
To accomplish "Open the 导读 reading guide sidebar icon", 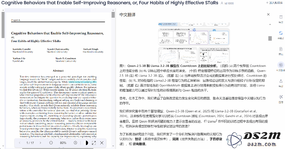I will click(x=281, y=19).
